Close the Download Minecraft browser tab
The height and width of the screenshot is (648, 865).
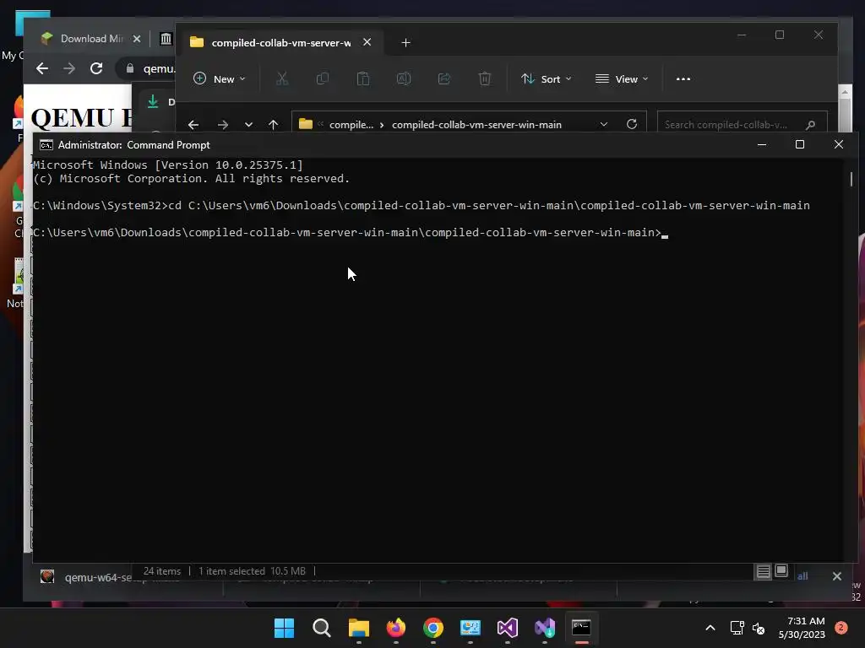tap(137, 39)
